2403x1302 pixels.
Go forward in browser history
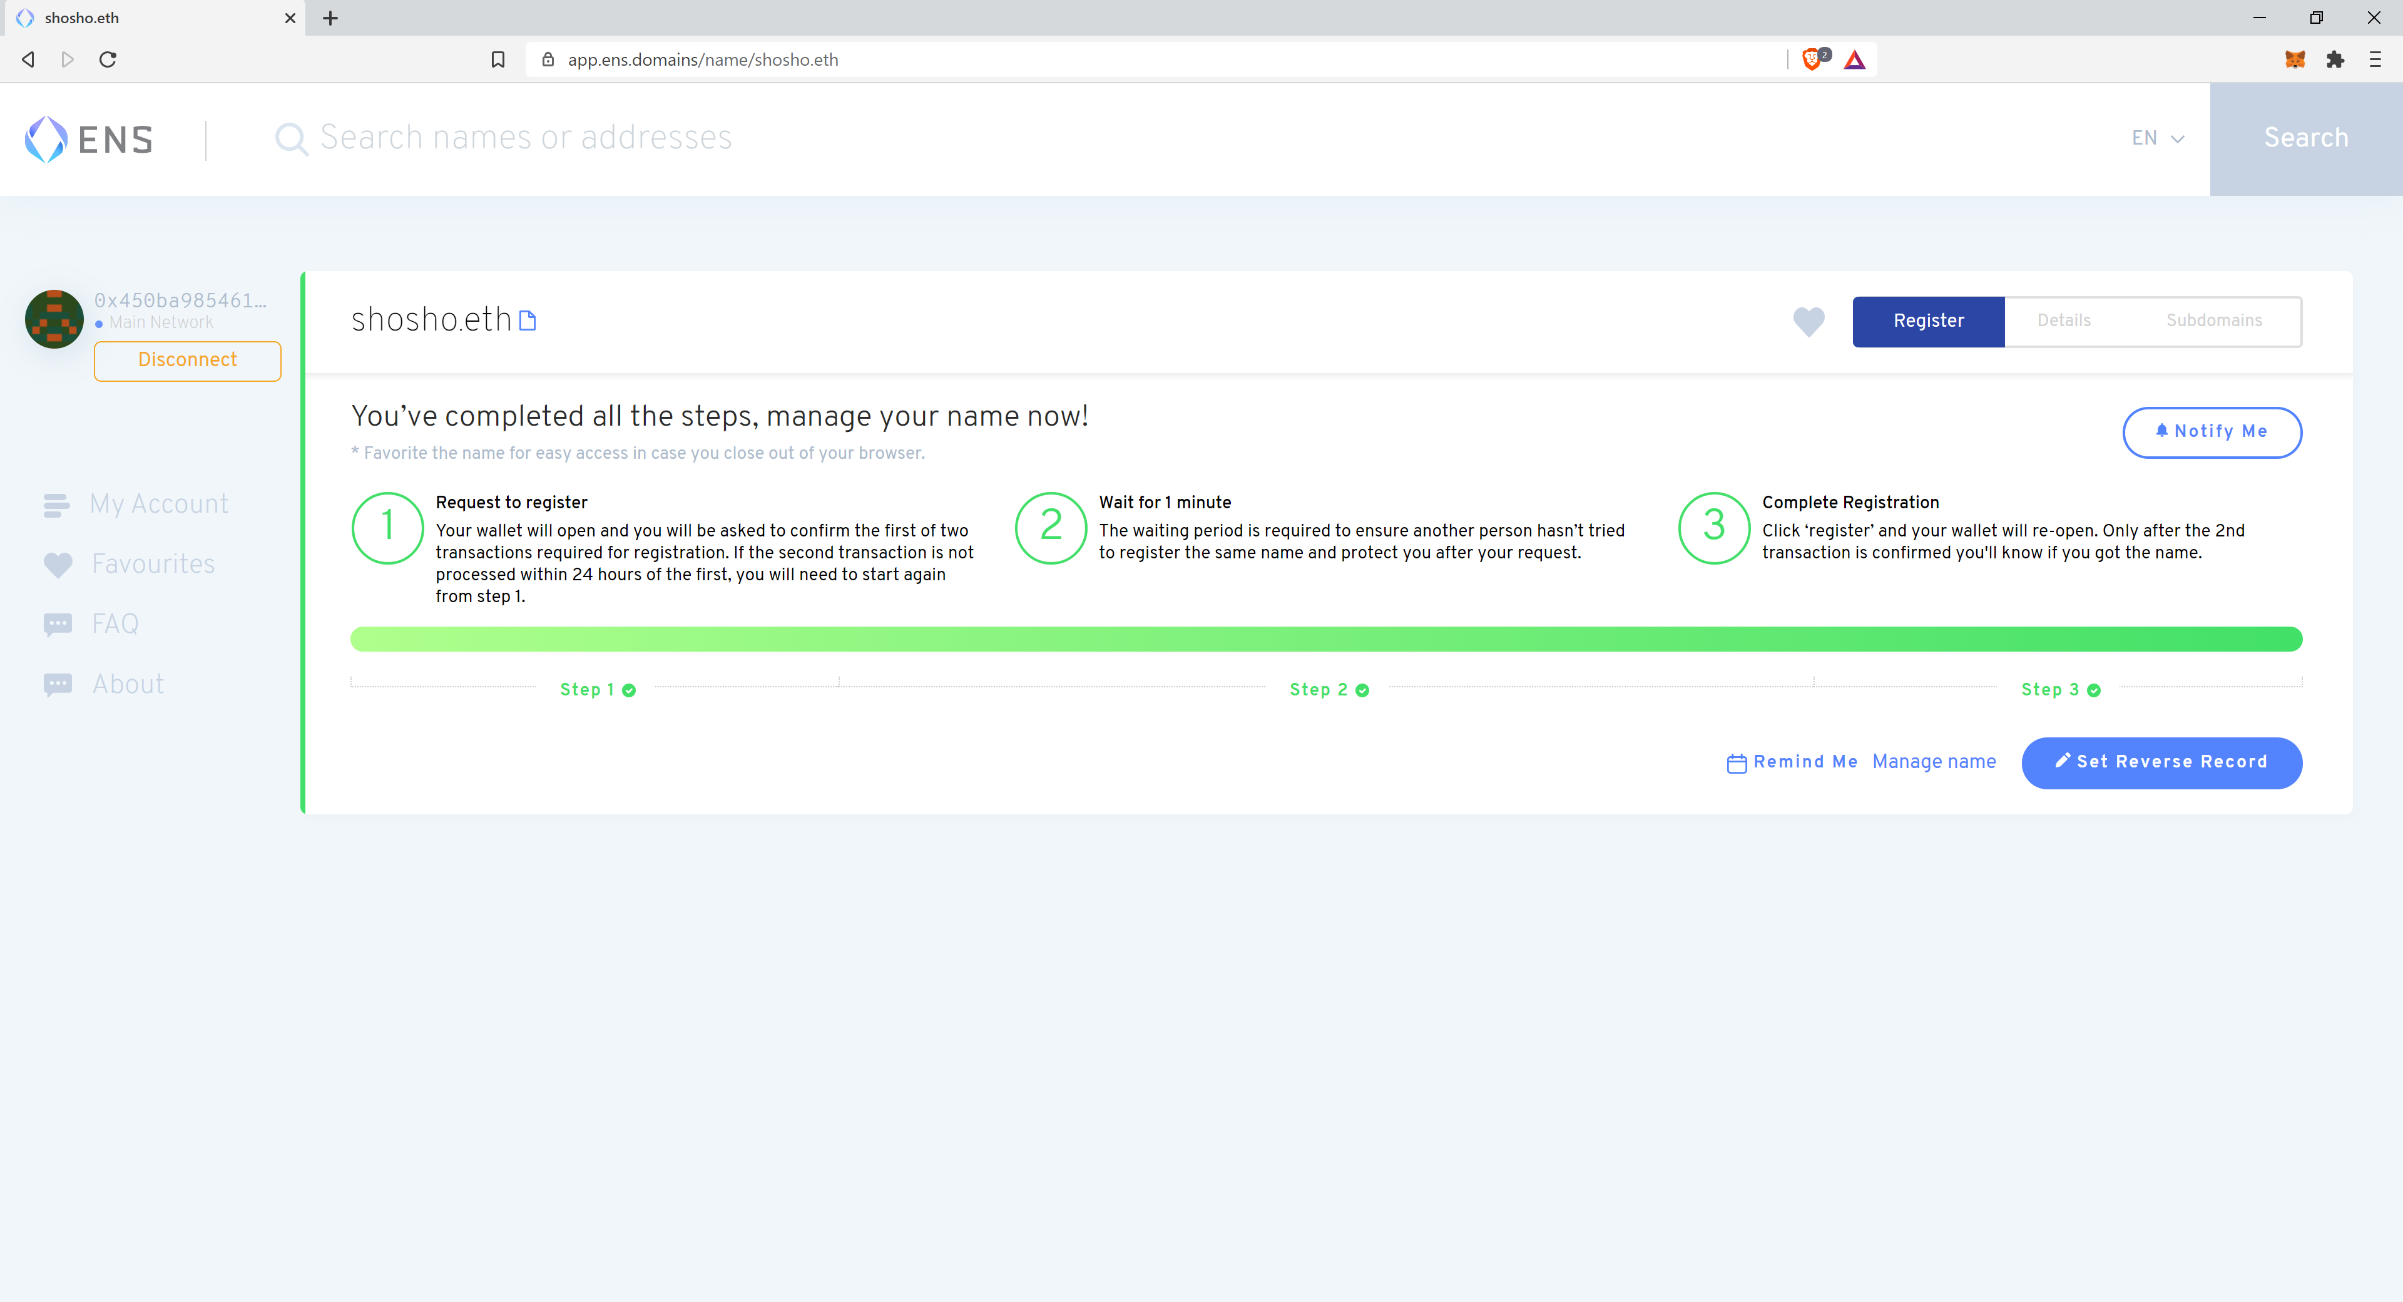[67, 59]
